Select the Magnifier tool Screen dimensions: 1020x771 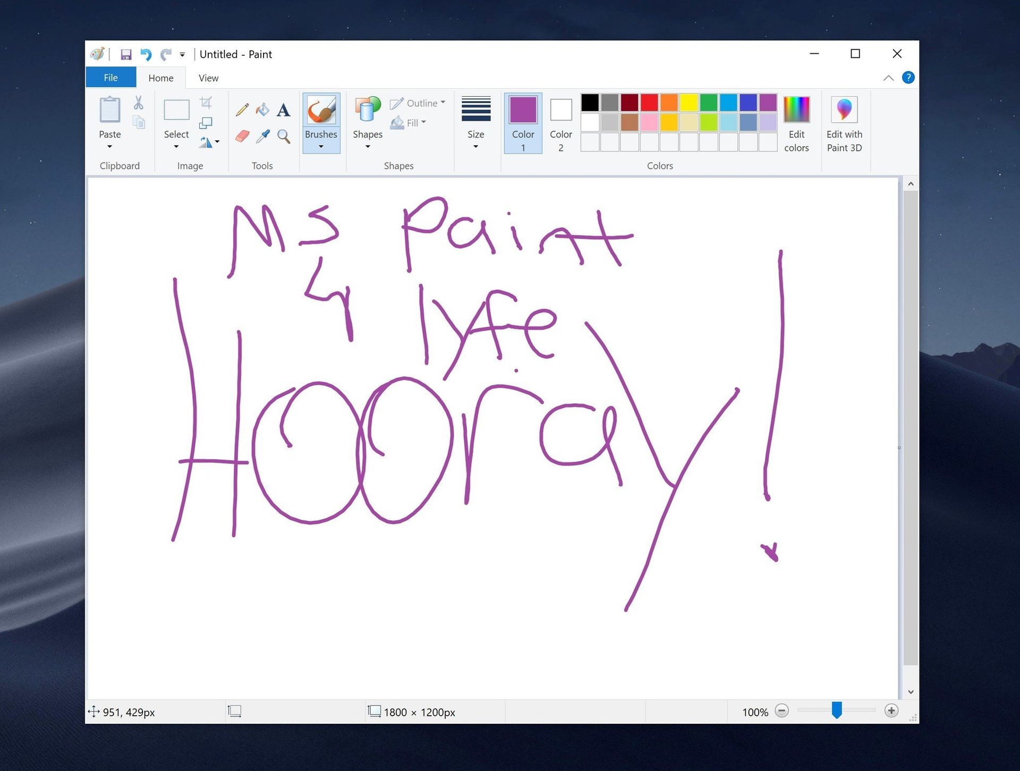pyautogui.click(x=283, y=135)
